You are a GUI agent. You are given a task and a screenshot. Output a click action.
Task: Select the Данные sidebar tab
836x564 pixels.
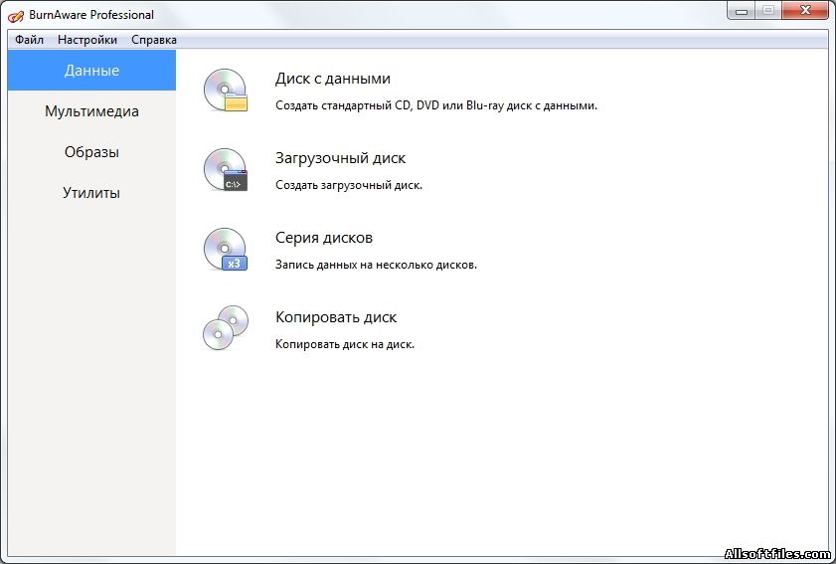click(91, 71)
